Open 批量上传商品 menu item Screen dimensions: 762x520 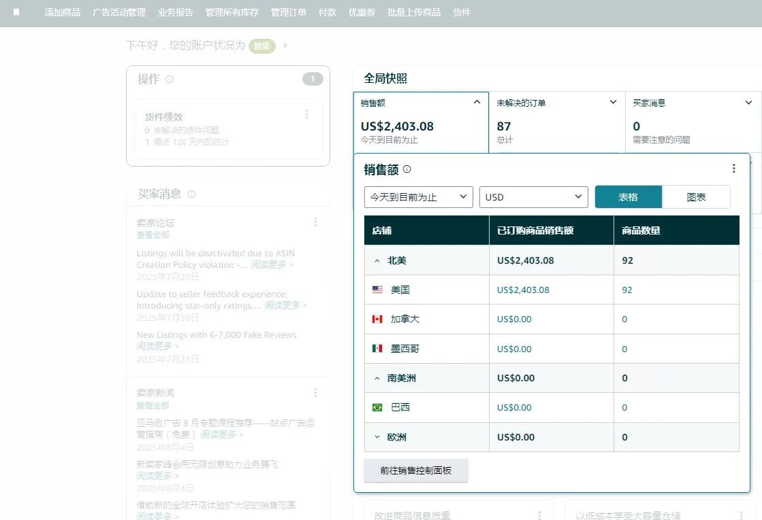414,13
